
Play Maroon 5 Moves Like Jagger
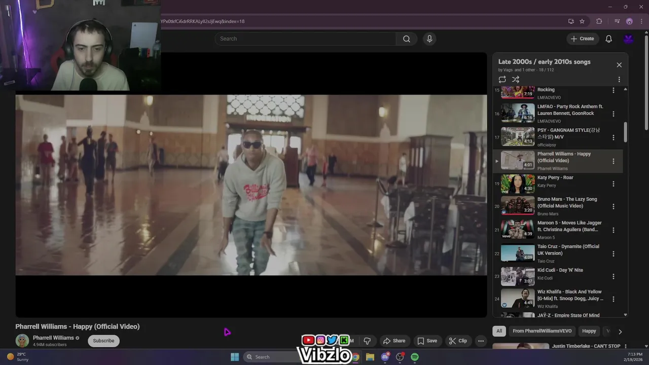pyautogui.click(x=518, y=229)
